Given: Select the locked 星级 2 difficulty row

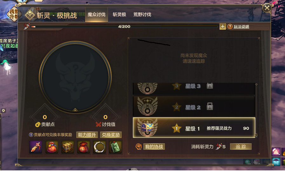Looking at the screenshot, I should pos(194,106).
